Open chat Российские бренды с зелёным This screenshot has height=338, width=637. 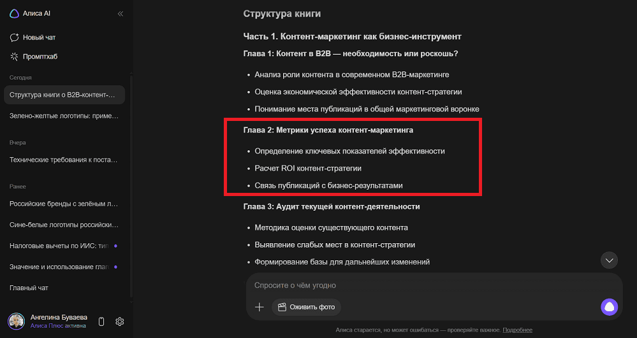point(62,204)
